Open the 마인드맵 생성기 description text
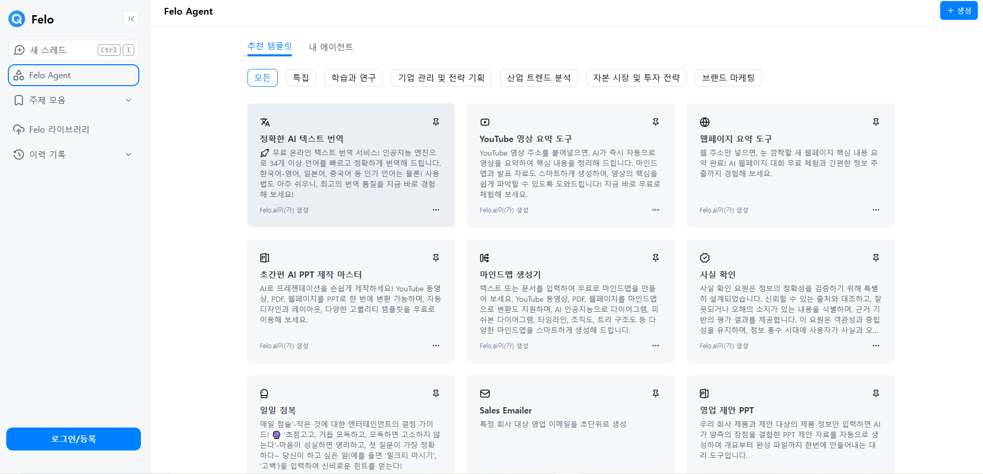Screen dimensions: 983x474 coord(569,309)
